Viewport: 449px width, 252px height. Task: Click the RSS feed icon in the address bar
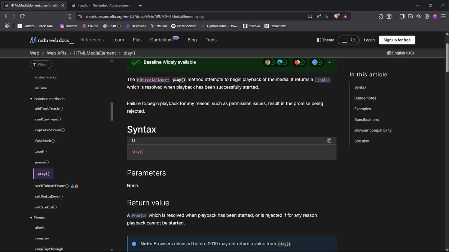coord(327,16)
